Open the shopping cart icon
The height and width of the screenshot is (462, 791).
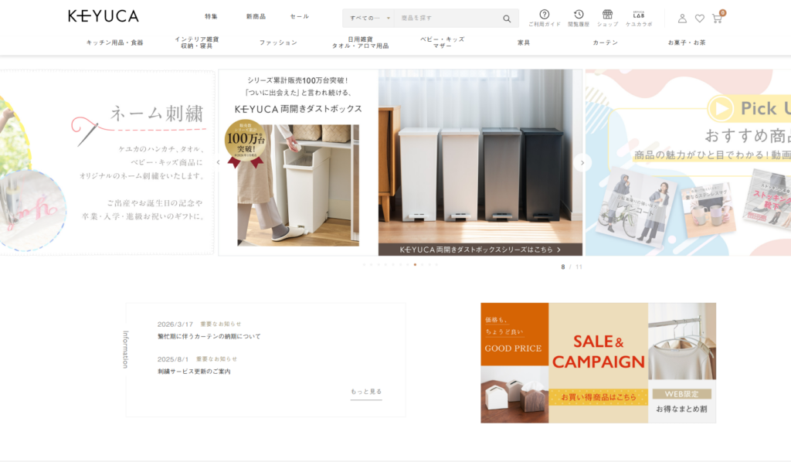tap(717, 19)
